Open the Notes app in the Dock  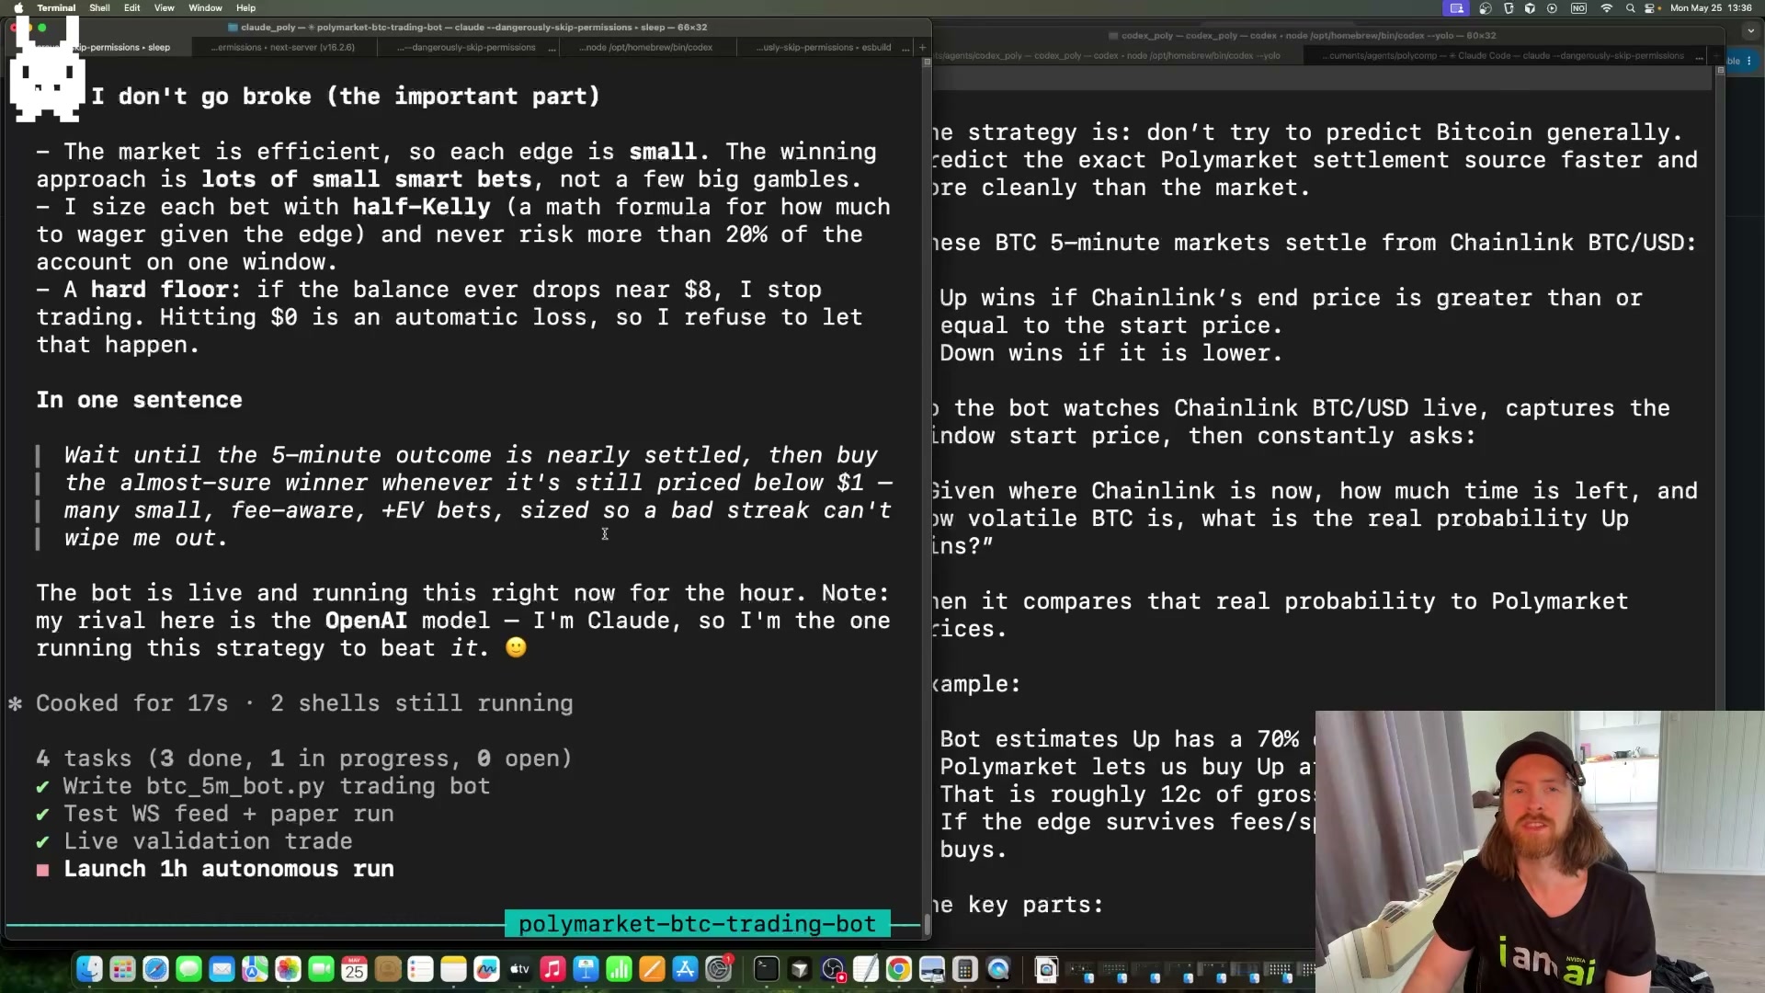pyautogui.click(x=453, y=969)
